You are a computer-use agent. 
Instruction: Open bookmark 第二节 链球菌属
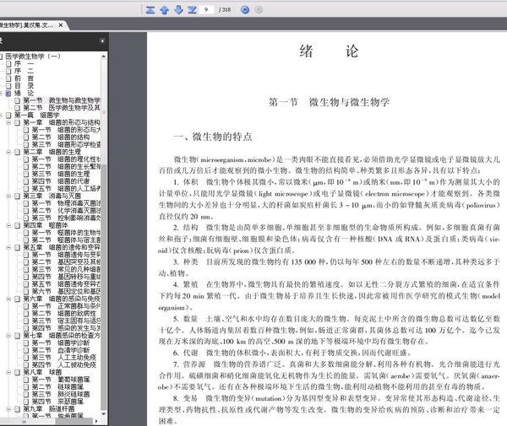click(57, 387)
